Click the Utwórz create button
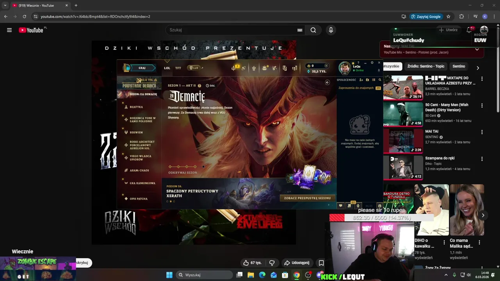 tap(448, 30)
